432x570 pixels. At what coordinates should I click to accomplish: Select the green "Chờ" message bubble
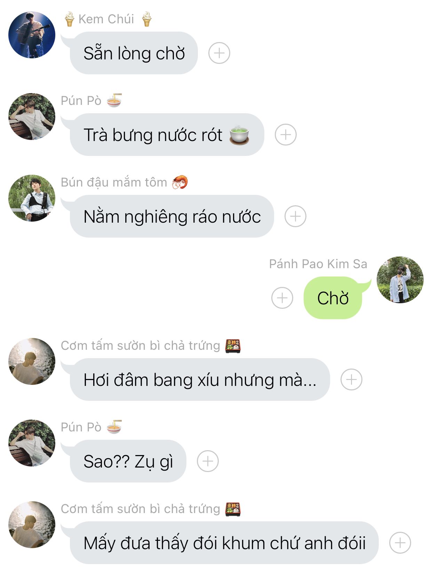pyautogui.click(x=333, y=298)
